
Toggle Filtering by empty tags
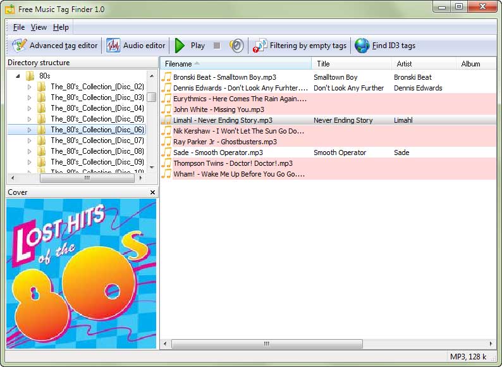(x=299, y=46)
